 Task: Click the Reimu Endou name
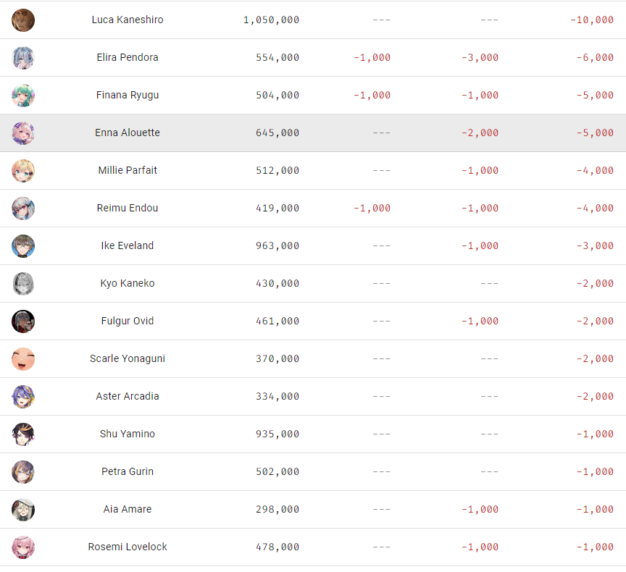128,208
